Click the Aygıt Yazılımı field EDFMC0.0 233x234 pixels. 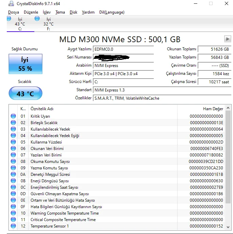pyautogui.click(x=123, y=49)
